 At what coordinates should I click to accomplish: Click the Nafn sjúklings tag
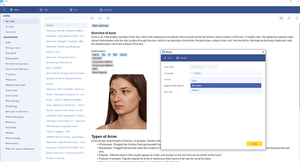click(100, 26)
